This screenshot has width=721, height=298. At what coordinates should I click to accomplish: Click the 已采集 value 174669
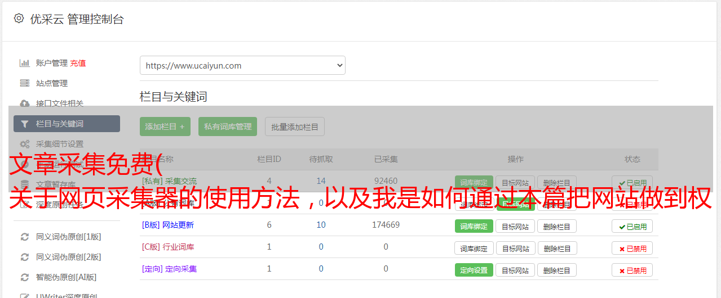(x=386, y=225)
